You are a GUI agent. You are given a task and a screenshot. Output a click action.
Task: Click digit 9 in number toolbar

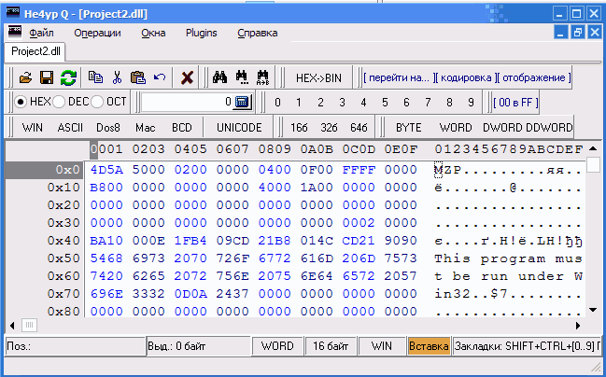(471, 103)
